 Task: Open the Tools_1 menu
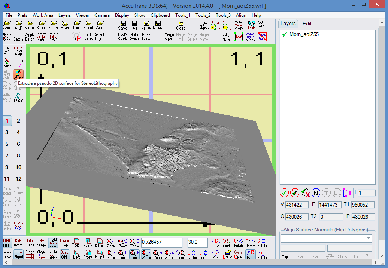183,15
